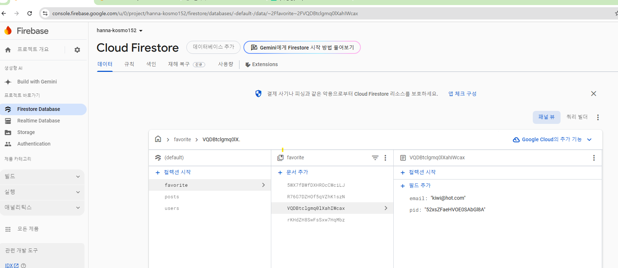This screenshot has height=268, width=618.
Task: Click the Extensions puzzle icon
Action: tap(248, 65)
